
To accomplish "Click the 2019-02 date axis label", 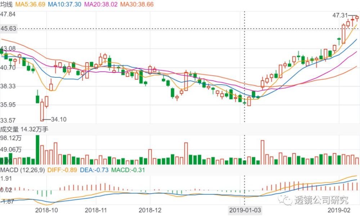I will coord(339,210).
